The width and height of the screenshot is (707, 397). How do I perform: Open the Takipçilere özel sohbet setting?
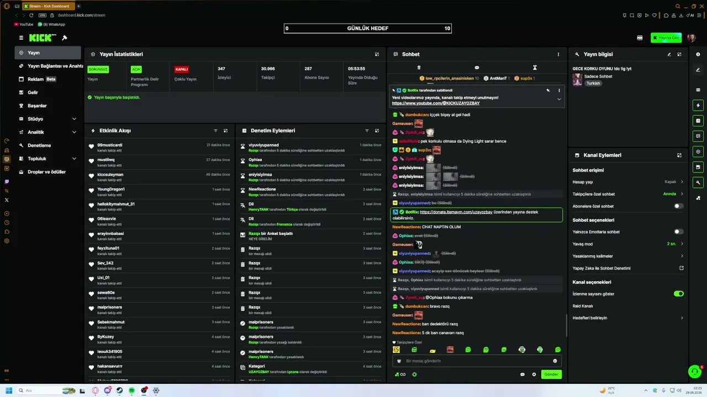coord(628,194)
